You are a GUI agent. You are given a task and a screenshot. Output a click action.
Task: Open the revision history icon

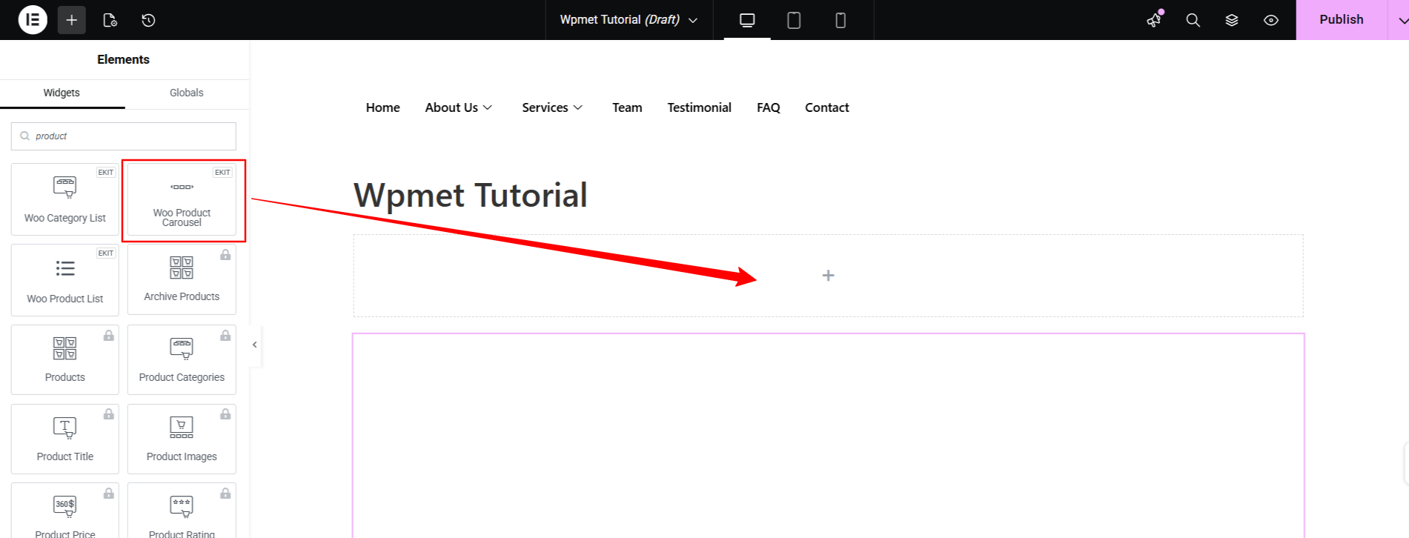148,20
